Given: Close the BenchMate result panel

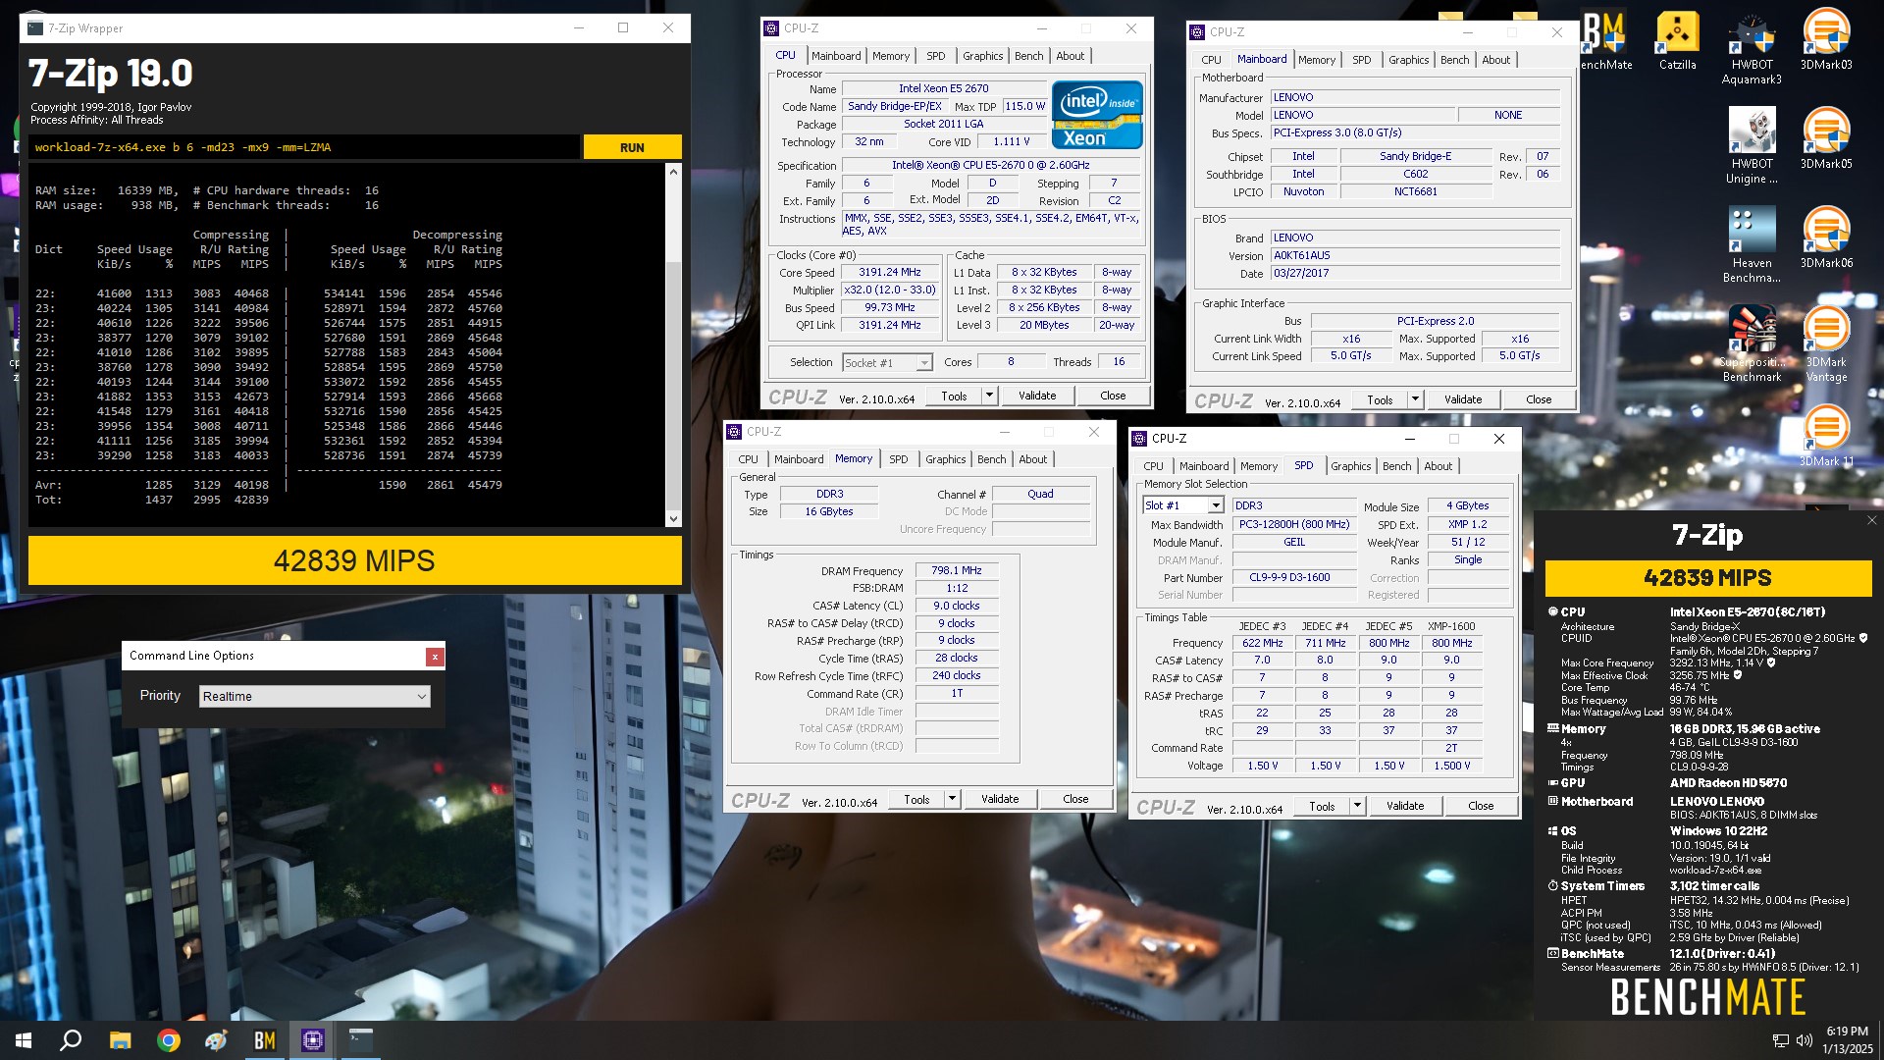Looking at the screenshot, I should [1871, 520].
